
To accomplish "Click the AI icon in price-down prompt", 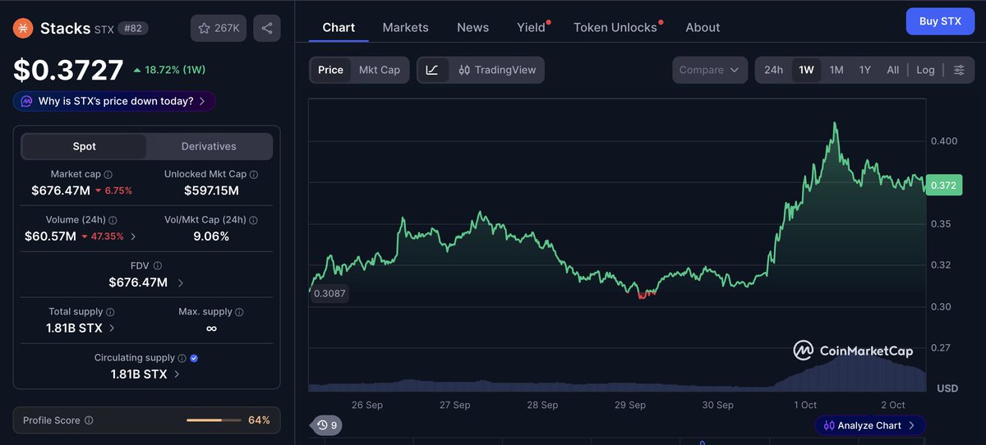I will point(26,101).
